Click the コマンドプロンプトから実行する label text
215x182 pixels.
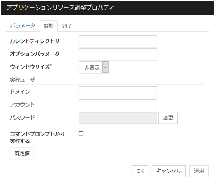point(37,137)
